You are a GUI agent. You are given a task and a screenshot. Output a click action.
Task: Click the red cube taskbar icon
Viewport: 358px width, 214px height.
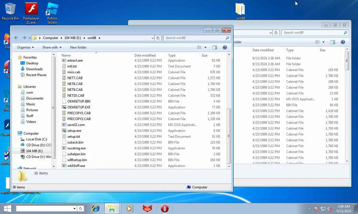click(x=147, y=208)
